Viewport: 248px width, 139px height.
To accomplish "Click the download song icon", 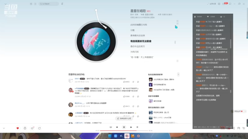I will 32,128.
